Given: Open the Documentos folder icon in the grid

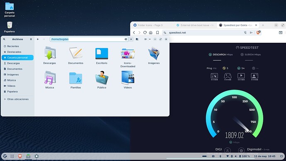Looking at the screenshot, I should pos(75,55).
